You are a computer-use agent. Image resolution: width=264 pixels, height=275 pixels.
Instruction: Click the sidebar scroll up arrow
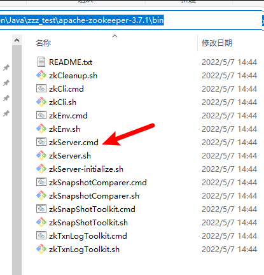point(17,40)
